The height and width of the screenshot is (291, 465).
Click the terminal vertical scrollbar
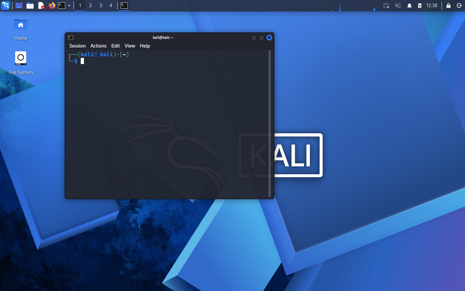[x=270, y=124]
